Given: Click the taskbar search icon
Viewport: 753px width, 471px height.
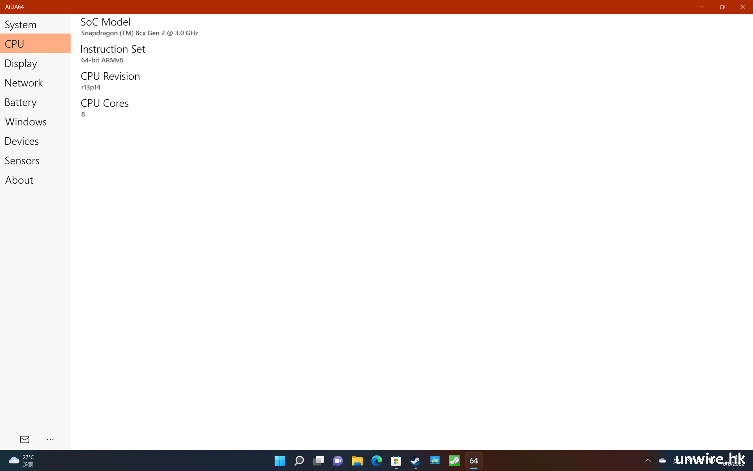Looking at the screenshot, I should (x=299, y=460).
